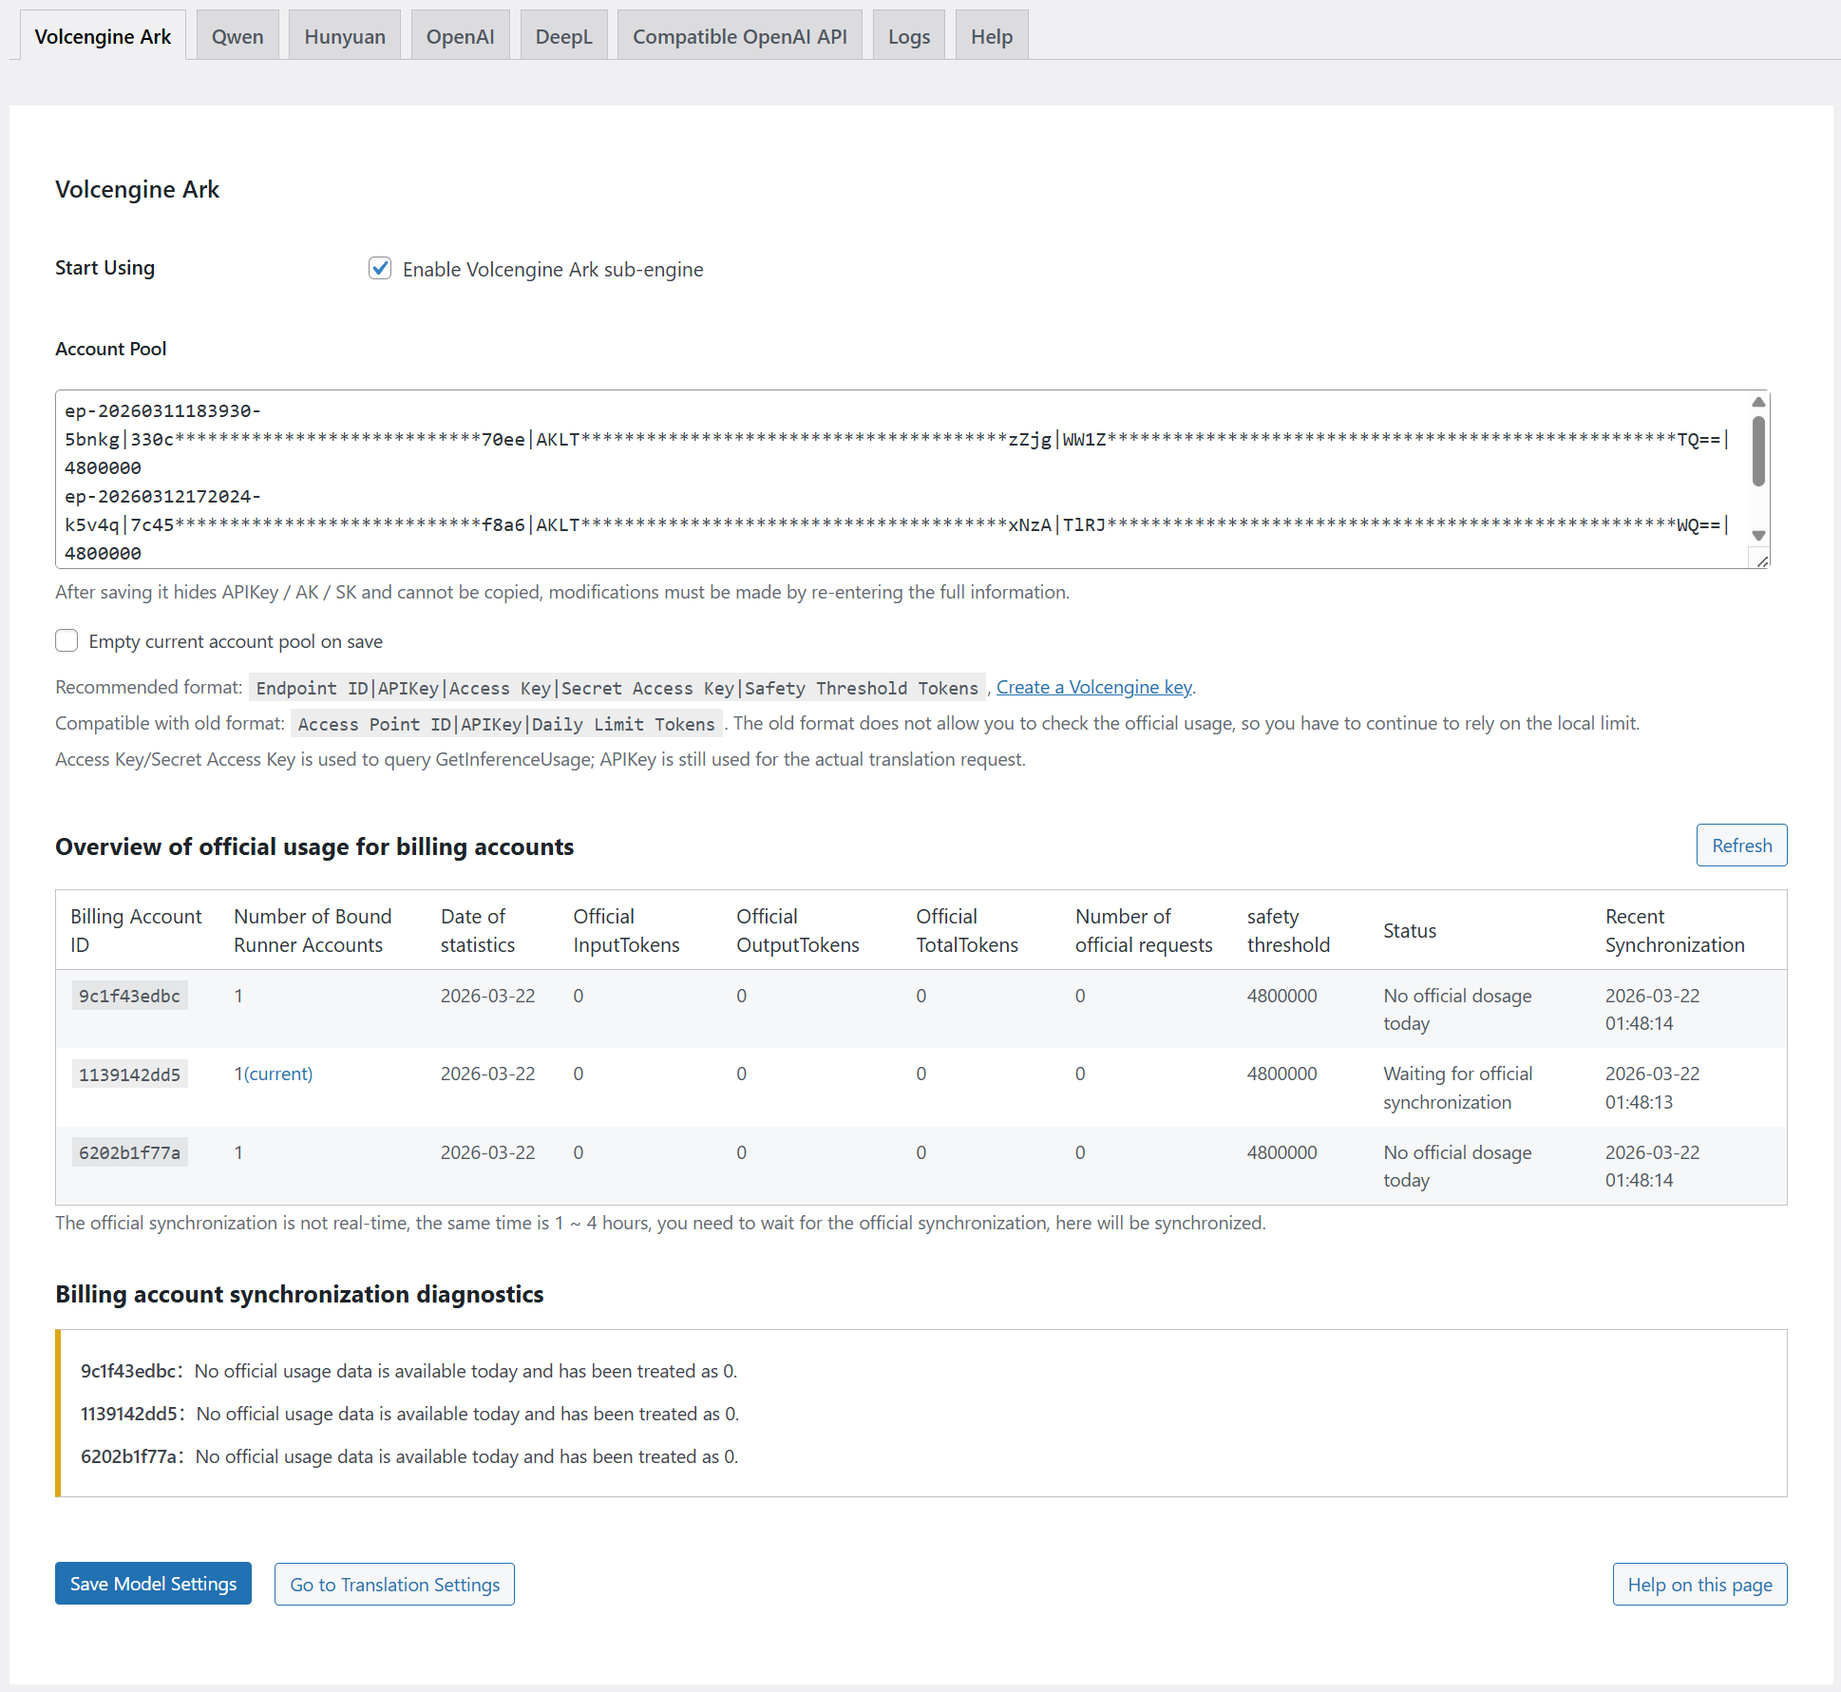Click diagnostics line for 6202b1f77a

[x=408, y=1456]
